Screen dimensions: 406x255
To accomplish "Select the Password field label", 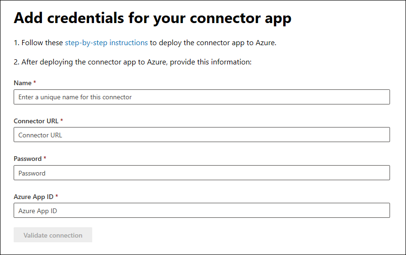I will point(27,159).
